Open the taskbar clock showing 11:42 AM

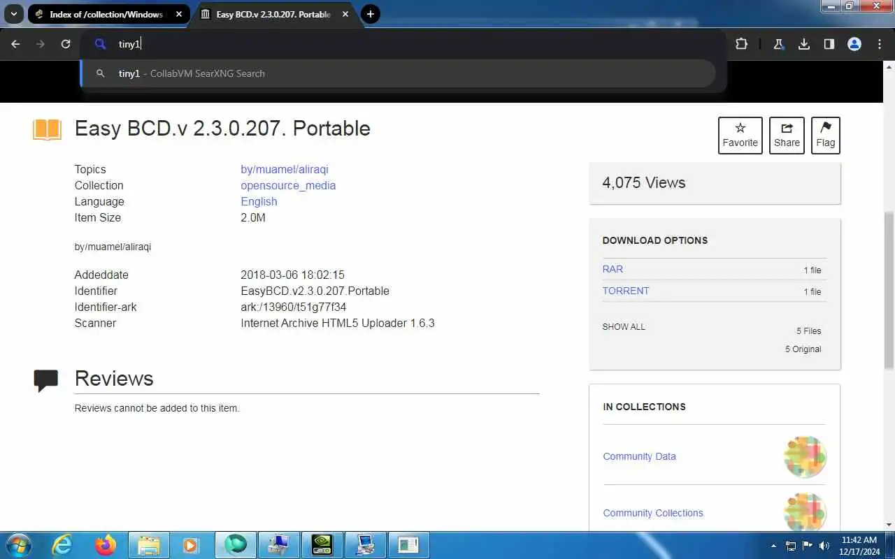(859, 546)
